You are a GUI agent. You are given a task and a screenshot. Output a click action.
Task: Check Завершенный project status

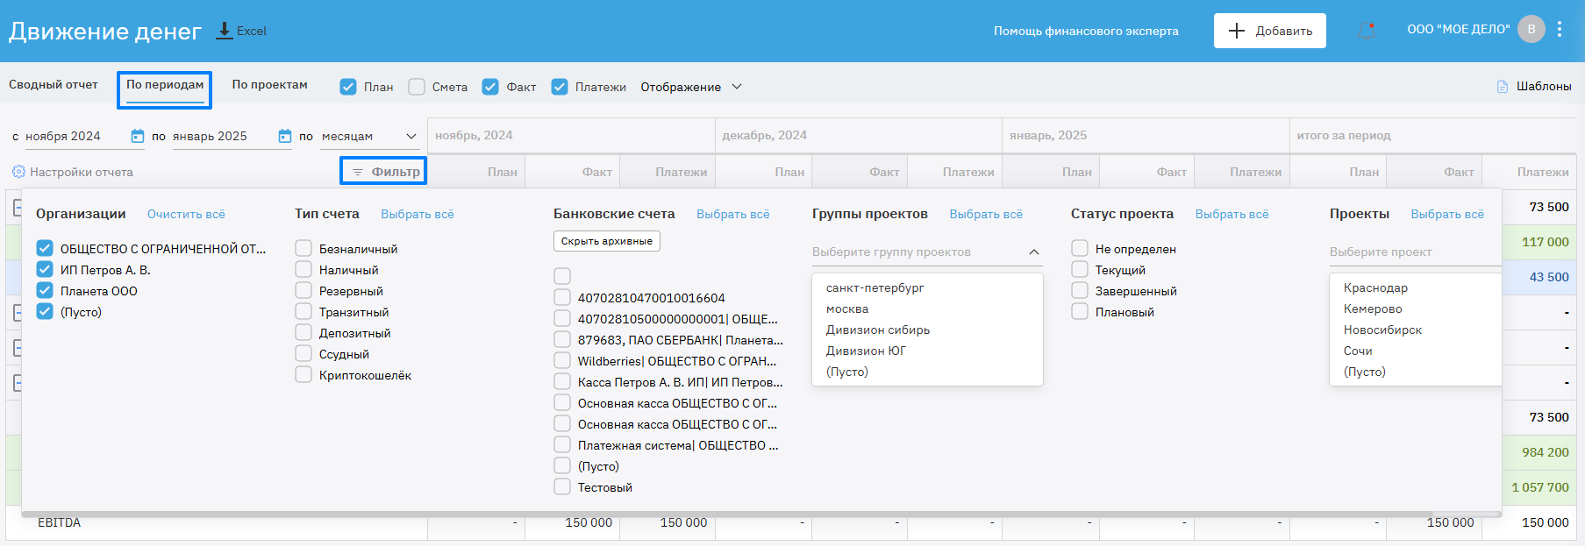point(1080,290)
